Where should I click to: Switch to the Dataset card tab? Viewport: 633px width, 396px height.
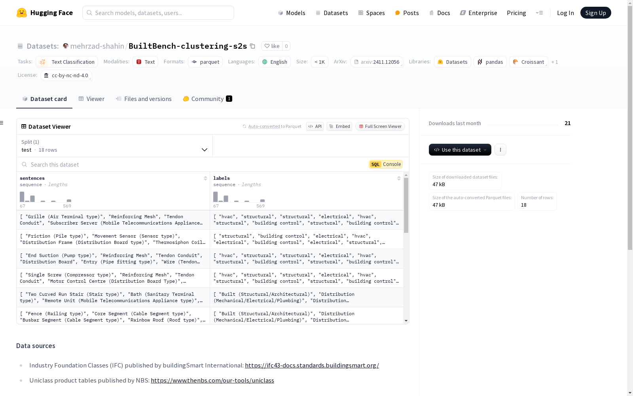[44, 99]
